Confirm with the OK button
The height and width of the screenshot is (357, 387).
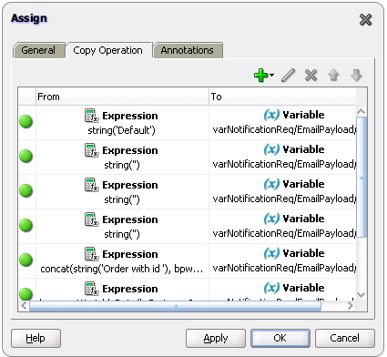point(280,338)
